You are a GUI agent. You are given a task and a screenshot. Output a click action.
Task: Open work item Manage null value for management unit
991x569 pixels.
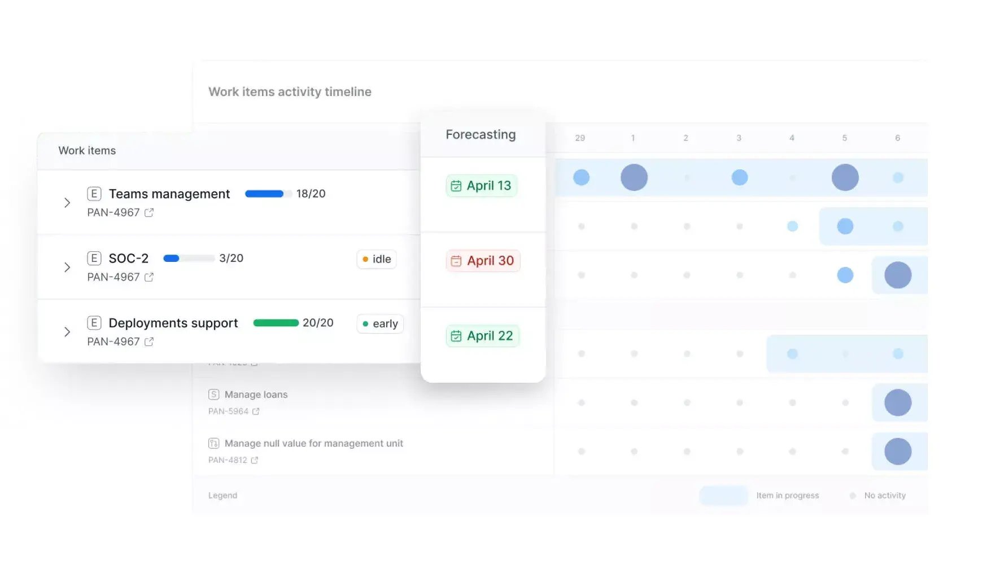pyautogui.click(x=313, y=443)
